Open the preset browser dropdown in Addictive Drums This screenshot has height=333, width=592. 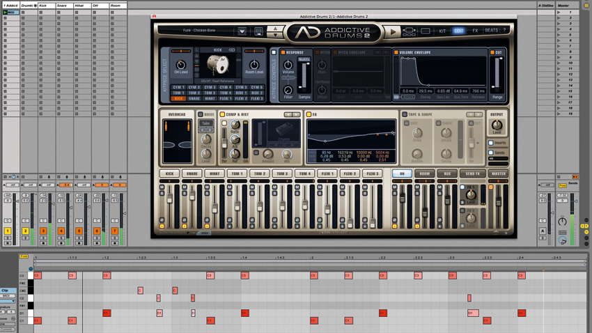[x=242, y=31]
